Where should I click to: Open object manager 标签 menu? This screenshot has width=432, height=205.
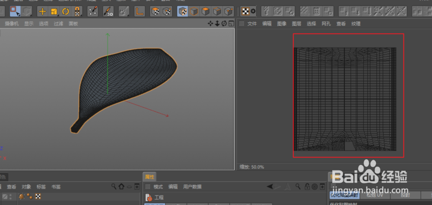coord(41,187)
